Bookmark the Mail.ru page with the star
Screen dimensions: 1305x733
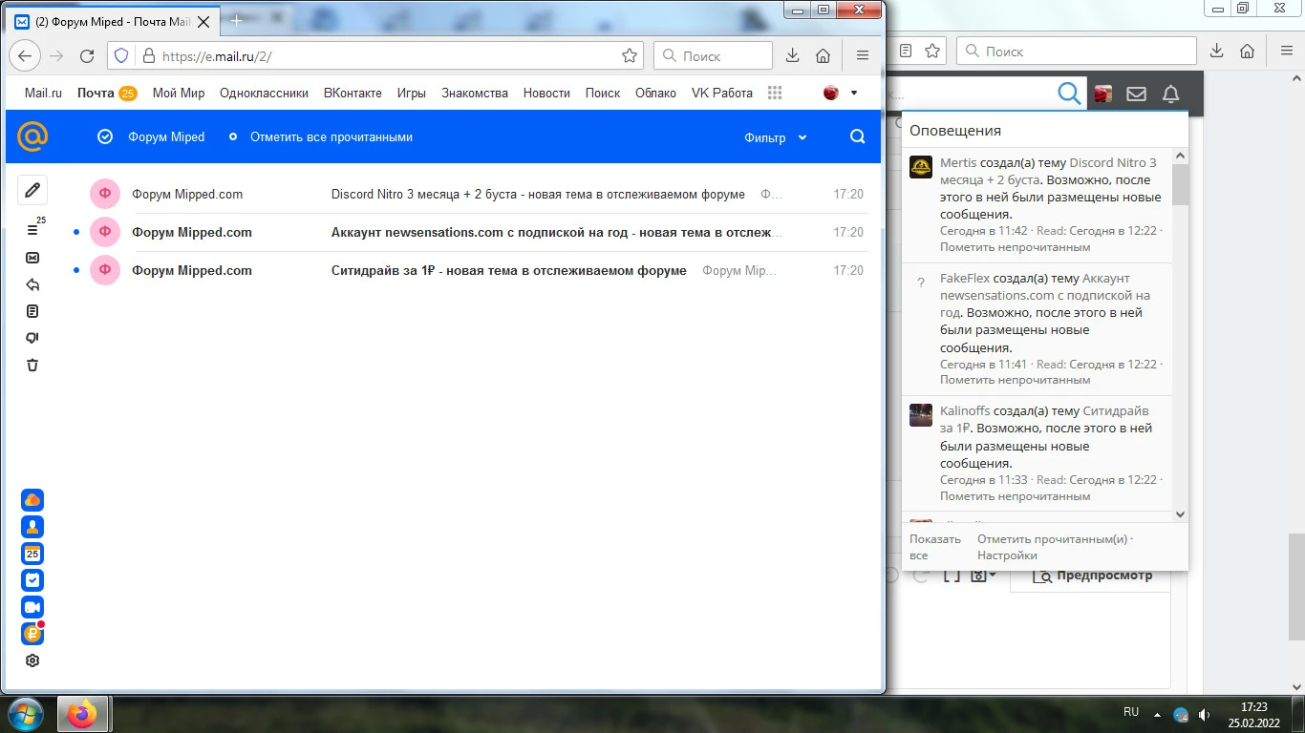click(x=630, y=56)
